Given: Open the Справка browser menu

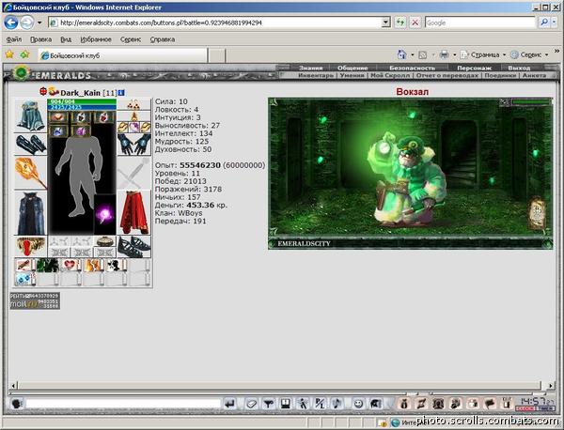Looking at the screenshot, I should (163, 39).
